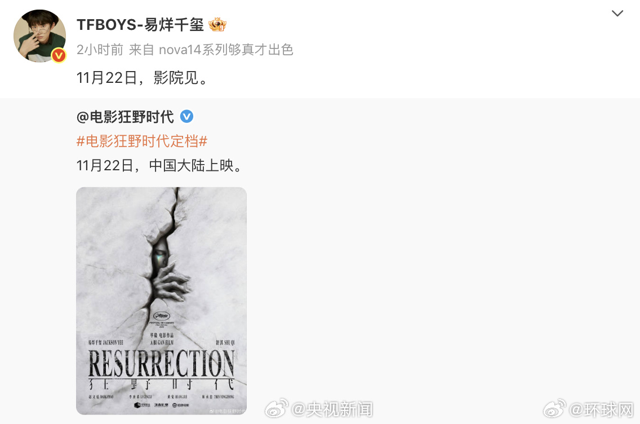
Task: Click the Weibo logo beside 环球网 watermark
Action: tap(554, 408)
